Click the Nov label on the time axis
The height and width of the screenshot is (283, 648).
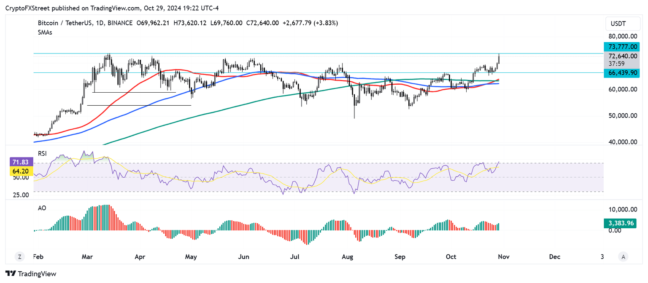pyautogui.click(x=504, y=256)
